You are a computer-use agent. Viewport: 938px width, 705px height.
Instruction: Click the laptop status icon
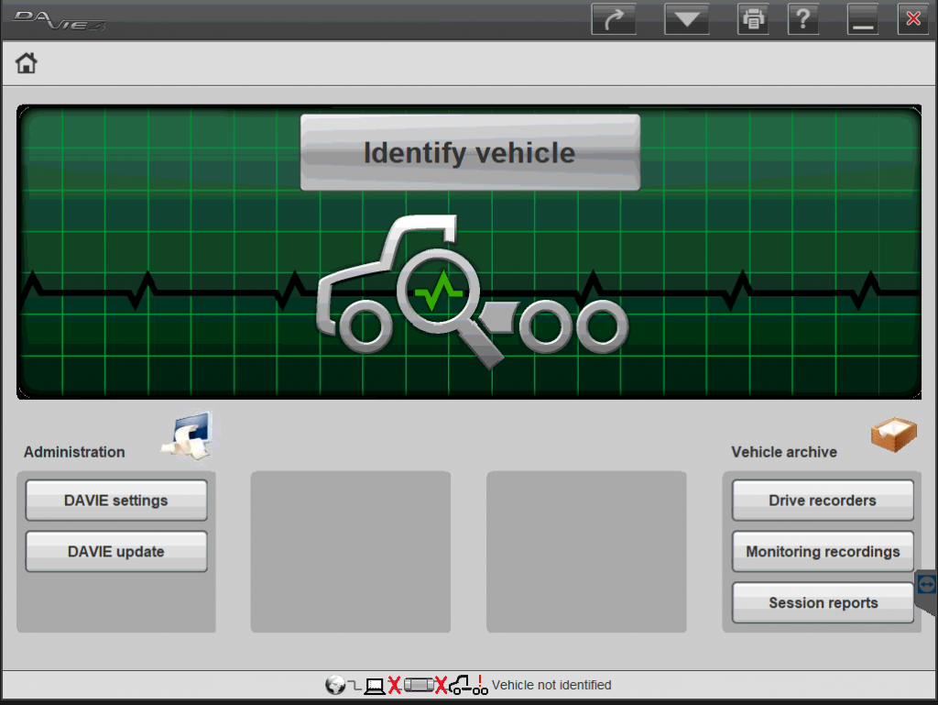[x=375, y=686]
